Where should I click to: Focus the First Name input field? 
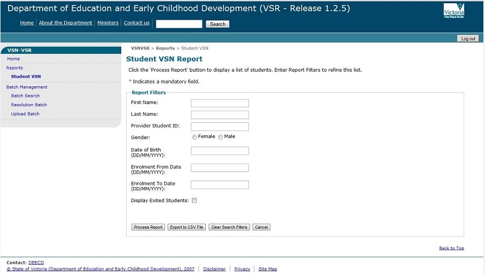220,103
